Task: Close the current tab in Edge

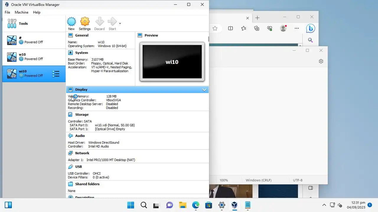Action: [247, 18]
